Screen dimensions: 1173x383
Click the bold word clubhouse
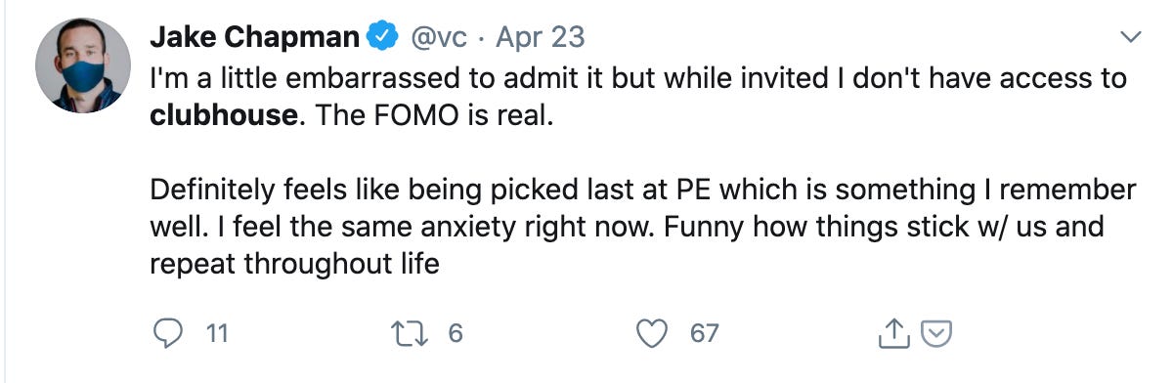pos(223,114)
